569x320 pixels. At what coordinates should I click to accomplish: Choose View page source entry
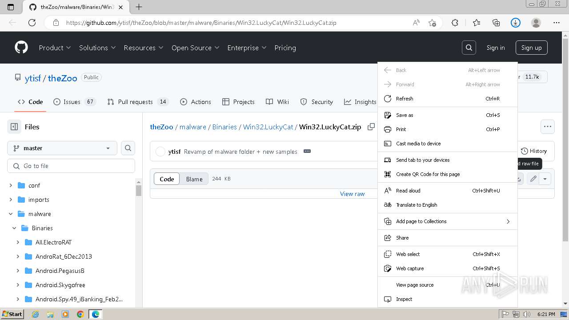[x=447, y=285]
